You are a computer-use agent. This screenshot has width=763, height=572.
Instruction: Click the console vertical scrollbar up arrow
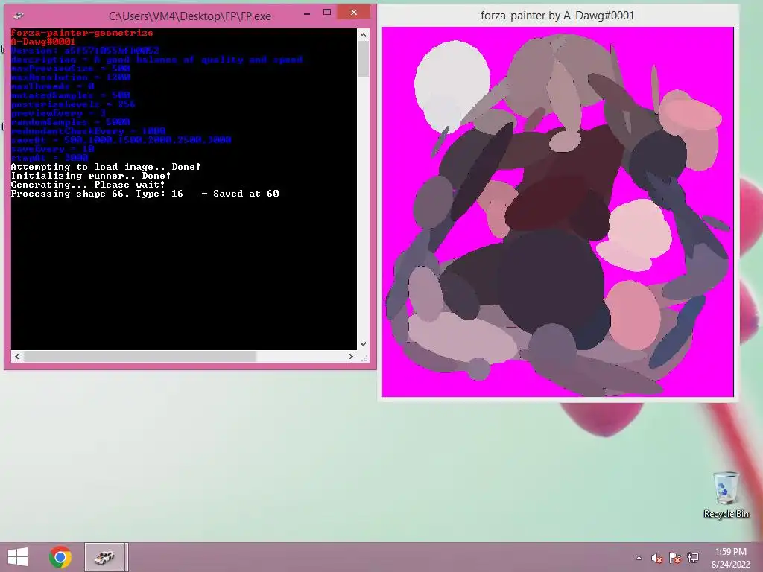coord(363,35)
